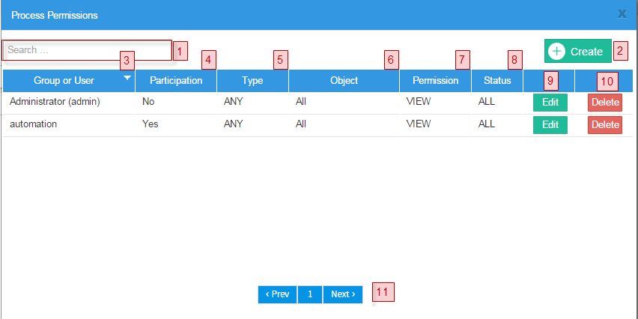Select page 1 in pagination
This screenshot has height=319, width=638.
point(310,294)
